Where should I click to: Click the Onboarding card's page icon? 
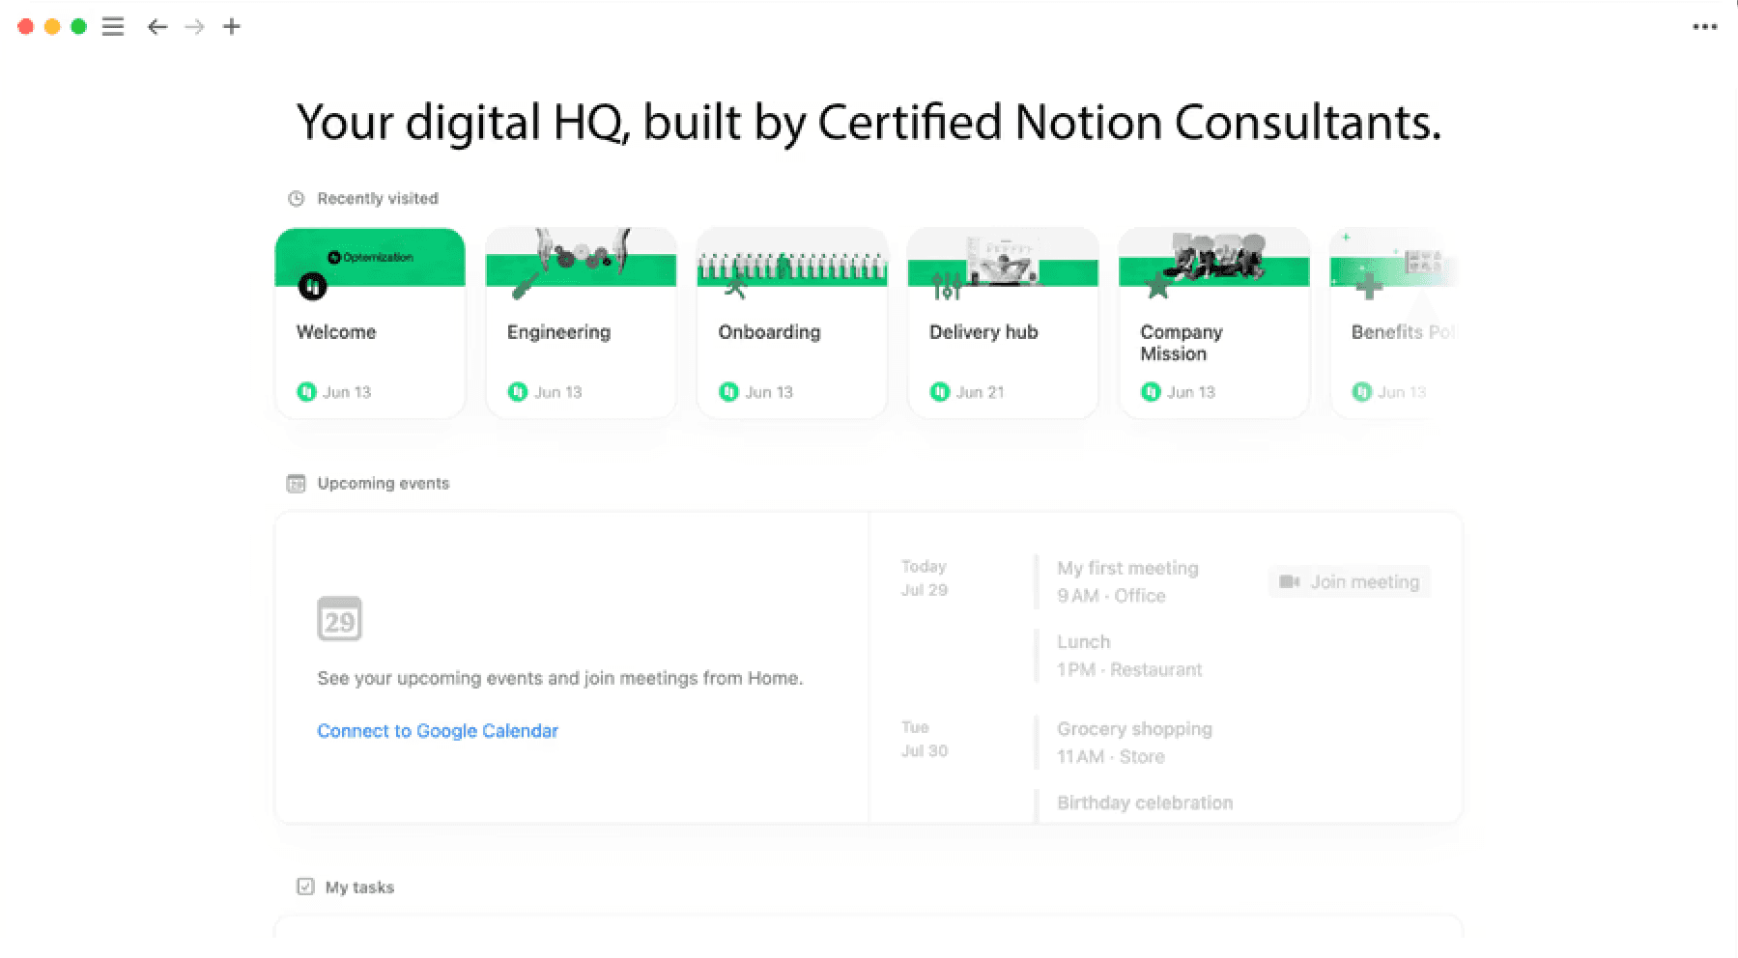coord(735,286)
